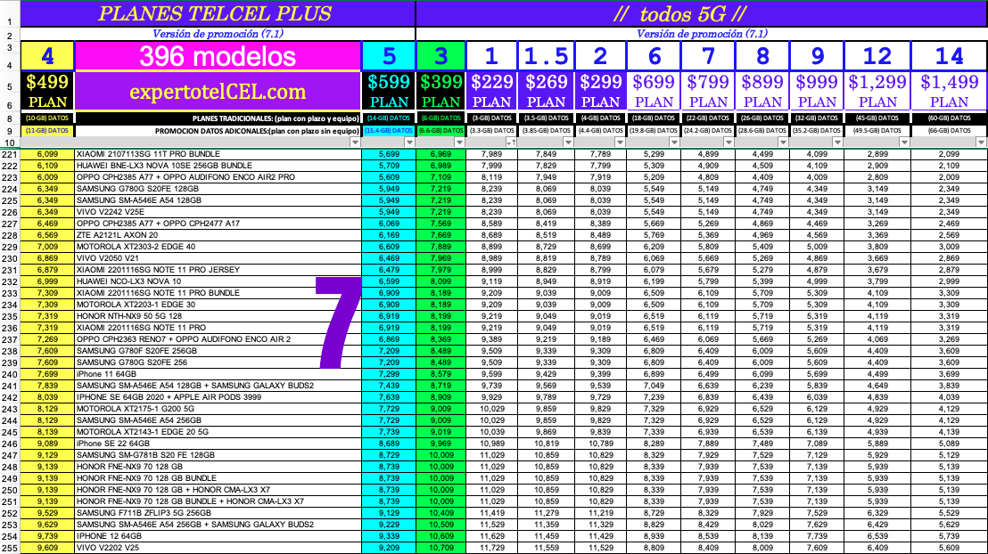Open the filter dropdown under the $269 plan
The image size is (988, 554).
coord(568,143)
